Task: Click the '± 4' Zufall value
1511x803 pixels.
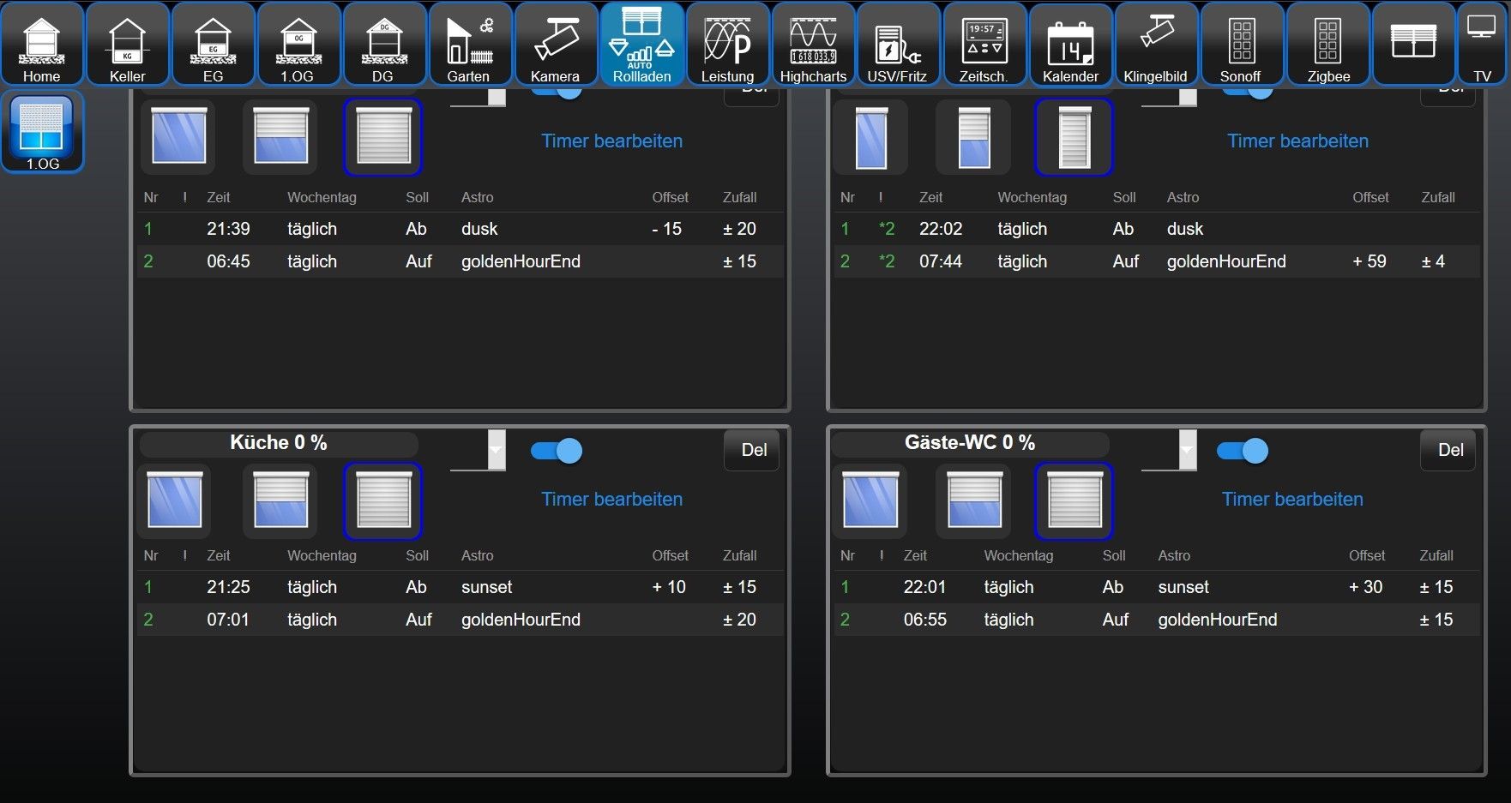Action: point(1433,261)
